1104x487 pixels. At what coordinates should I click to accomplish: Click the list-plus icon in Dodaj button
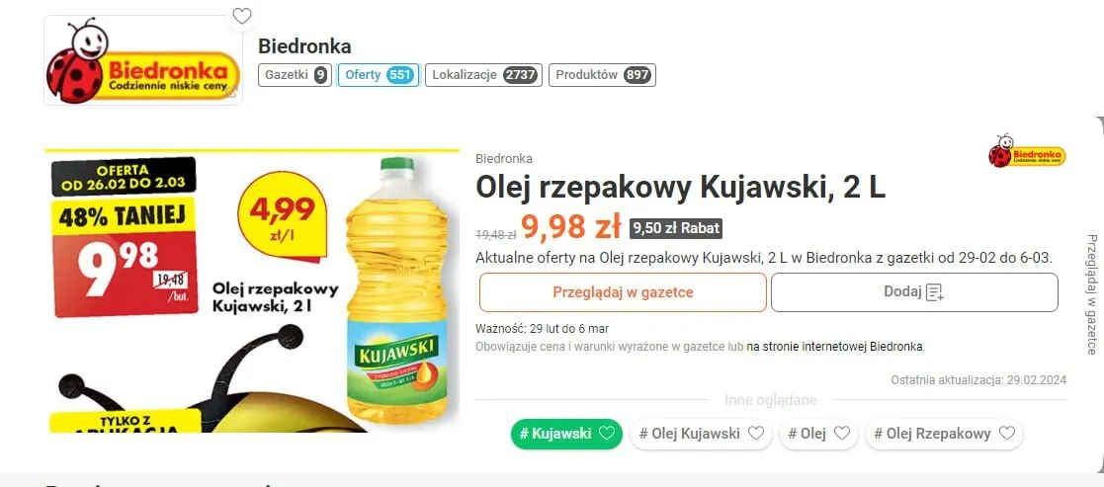[x=934, y=292]
